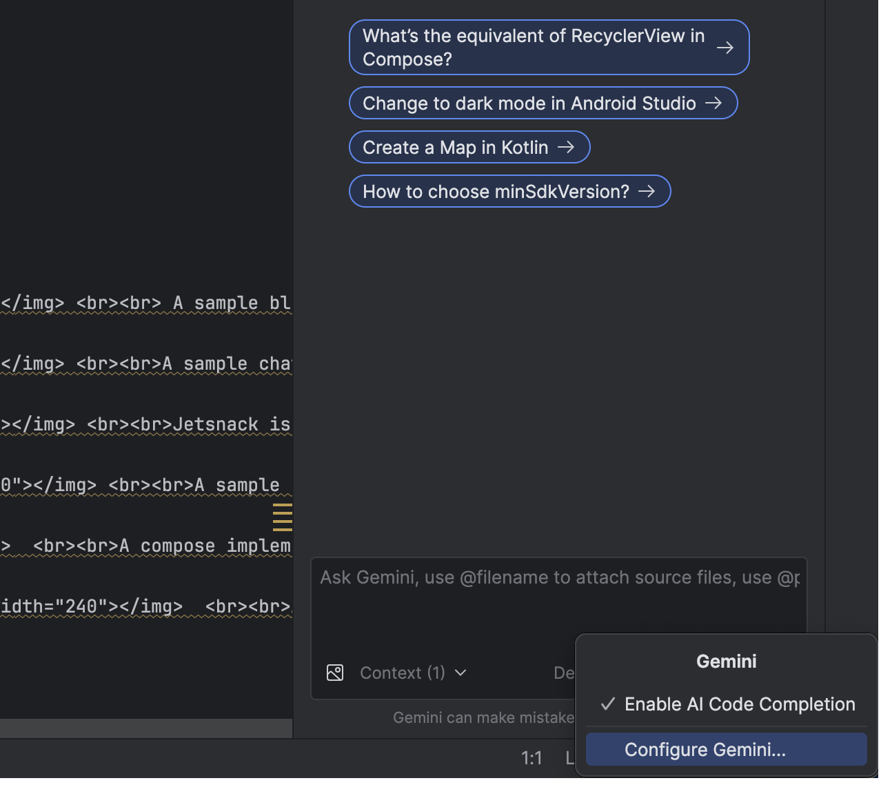Click the attach image icon in Gemini input
881x785 pixels.
pos(335,673)
